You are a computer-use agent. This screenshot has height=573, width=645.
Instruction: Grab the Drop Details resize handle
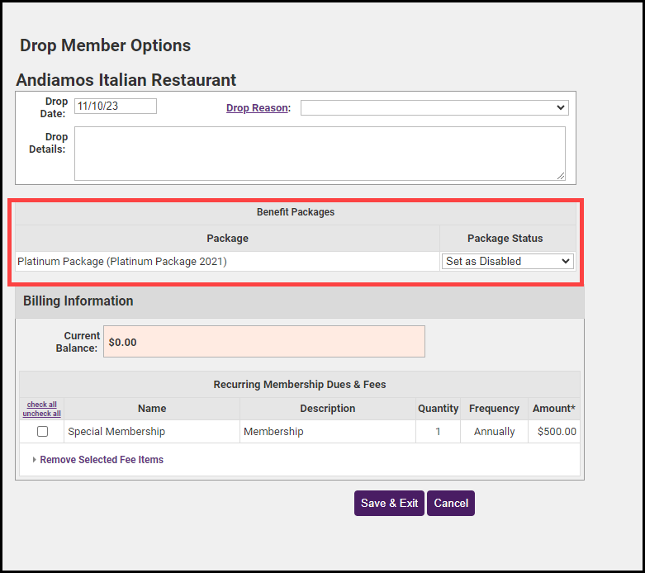click(x=561, y=176)
